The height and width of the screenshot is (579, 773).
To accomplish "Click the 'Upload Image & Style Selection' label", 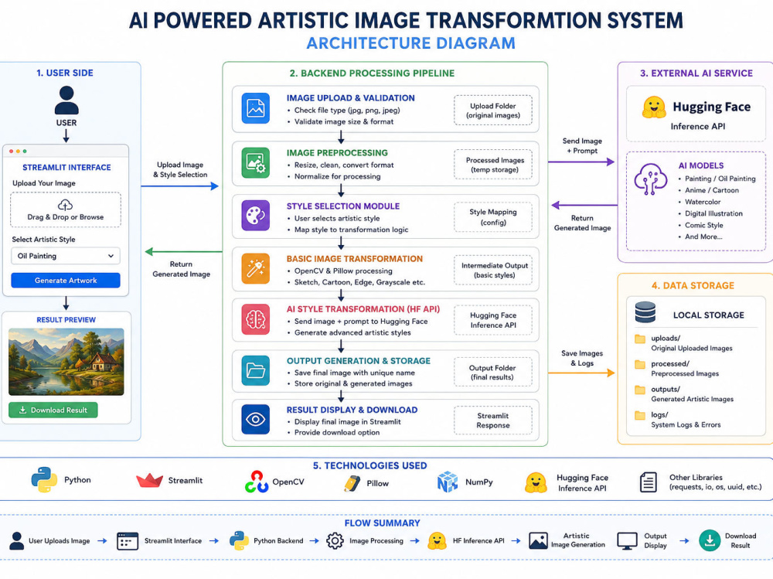I will point(180,169).
